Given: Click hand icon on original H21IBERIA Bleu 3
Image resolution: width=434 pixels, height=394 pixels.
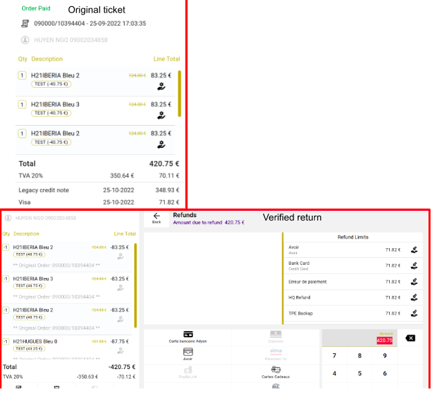Looking at the screenshot, I should click(x=161, y=115).
